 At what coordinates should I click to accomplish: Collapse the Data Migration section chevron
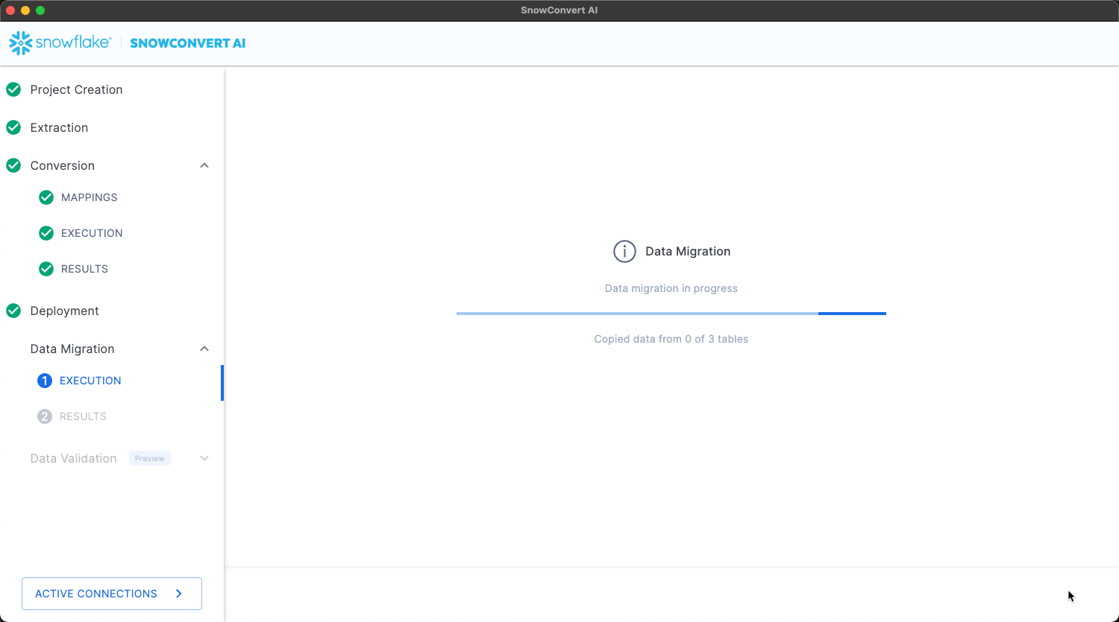[x=204, y=349]
